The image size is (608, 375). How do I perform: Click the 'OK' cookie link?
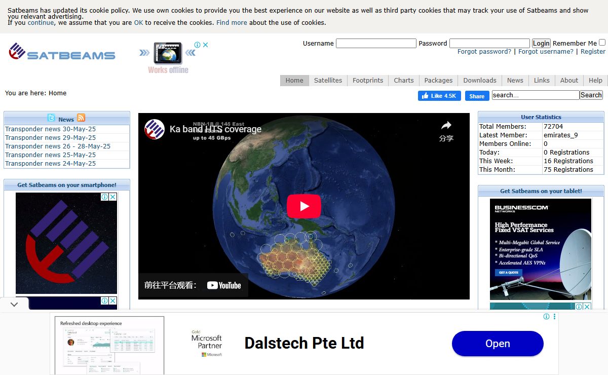(x=138, y=22)
